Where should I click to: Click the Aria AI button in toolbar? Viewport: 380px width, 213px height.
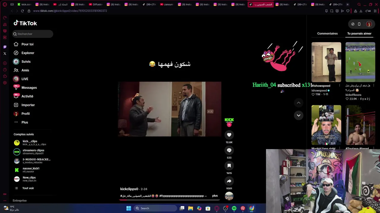[368, 11]
